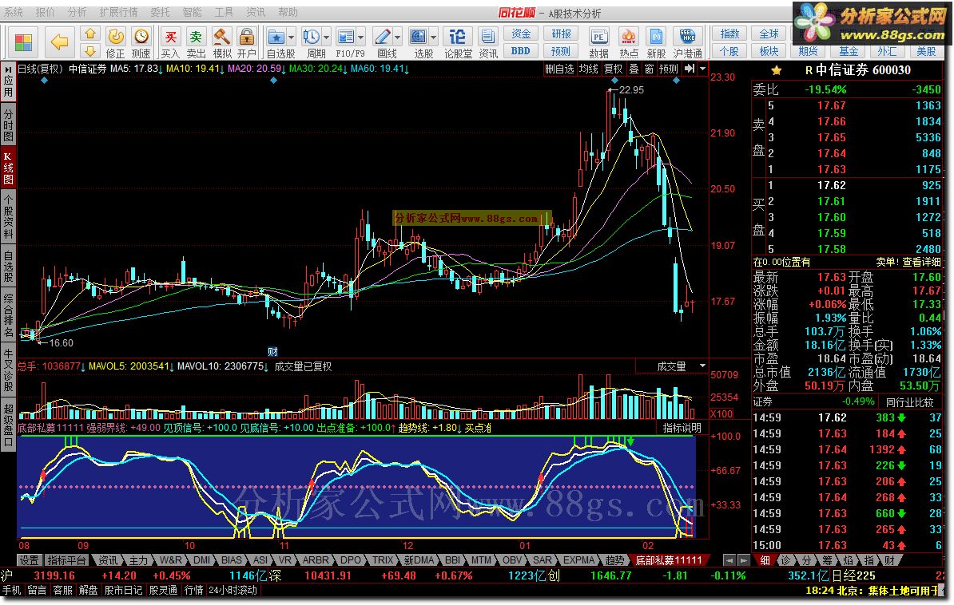Open 同行业比较 industry comparison link
Screen dimensions: 954x605
[909, 402]
